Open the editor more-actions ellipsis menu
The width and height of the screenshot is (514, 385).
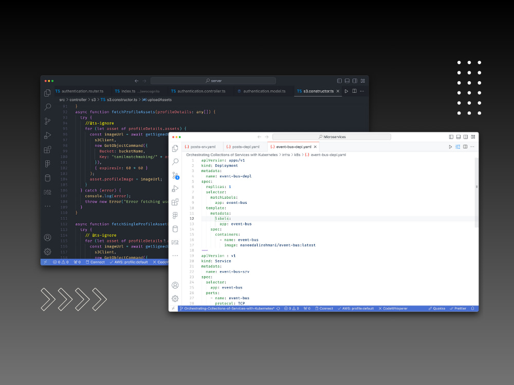[472, 147]
